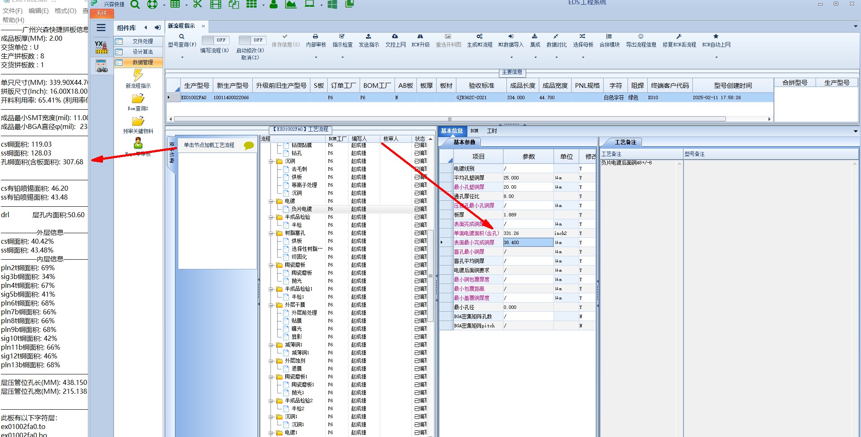The height and width of the screenshot is (437, 861).
Task: Click the 型号查询(F) search button
Action: (182, 40)
